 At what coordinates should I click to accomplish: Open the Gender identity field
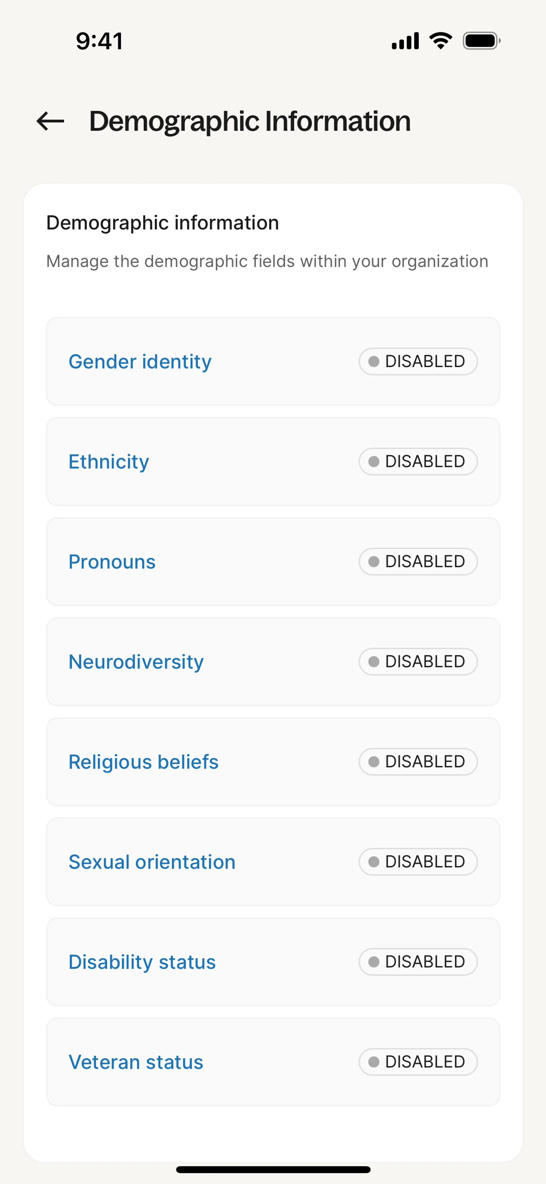click(140, 362)
